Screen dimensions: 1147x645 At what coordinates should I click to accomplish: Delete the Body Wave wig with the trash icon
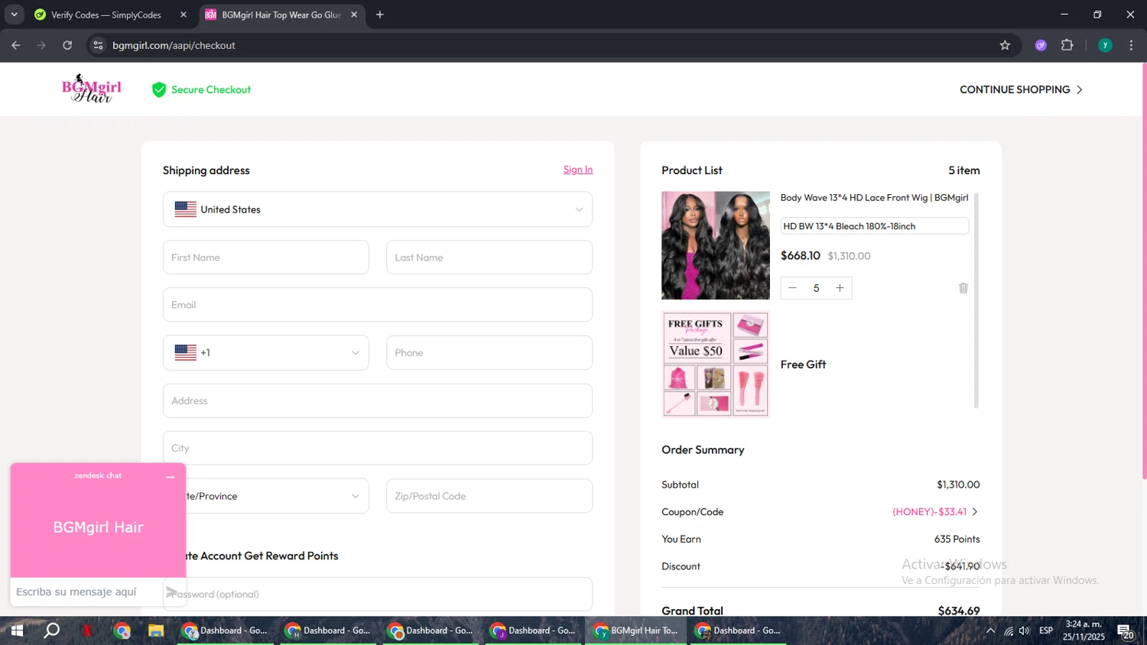(x=963, y=288)
